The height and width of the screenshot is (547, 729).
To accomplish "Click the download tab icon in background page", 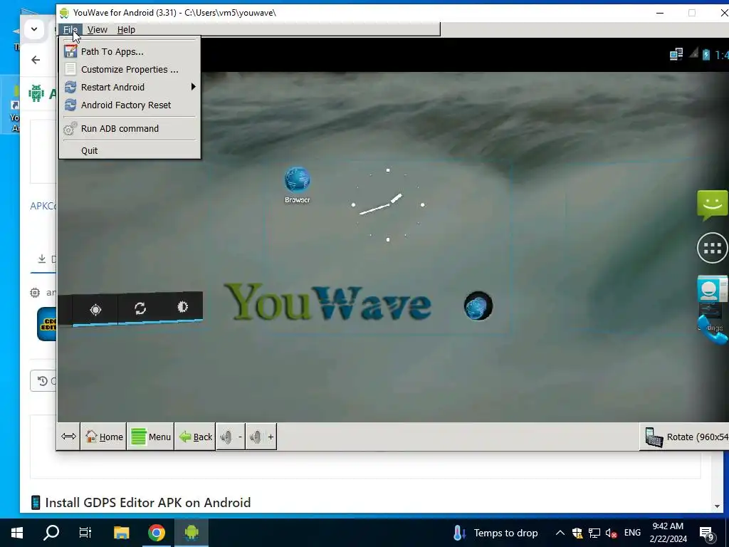I will coord(42,259).
